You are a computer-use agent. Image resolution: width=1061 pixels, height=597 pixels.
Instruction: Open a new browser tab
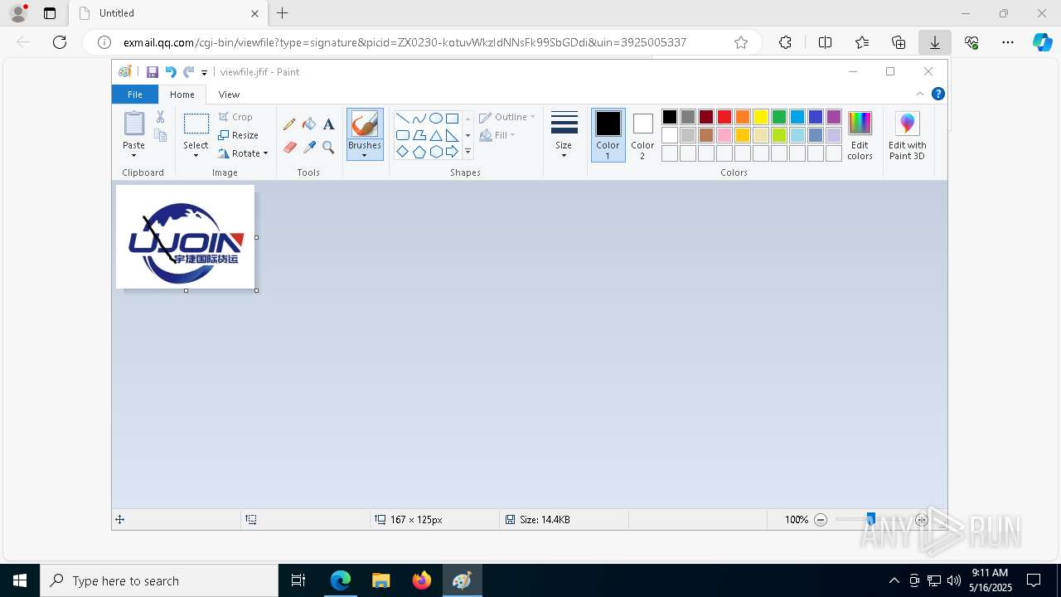click(x=283, y=13)
